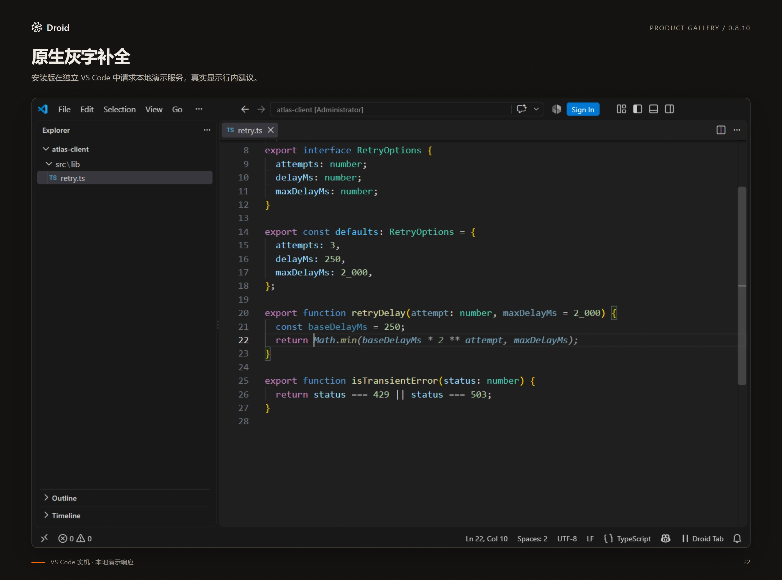Open the Edit menu
The width and height of the screenshot is (782, 580).
pyautogui.click(x=87, y=110)
